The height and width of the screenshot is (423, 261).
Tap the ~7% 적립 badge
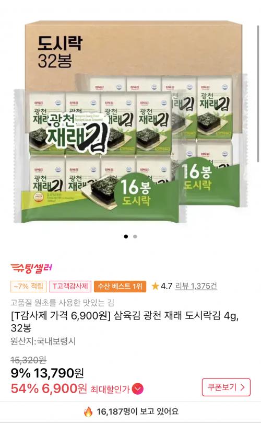pos(29,286)
